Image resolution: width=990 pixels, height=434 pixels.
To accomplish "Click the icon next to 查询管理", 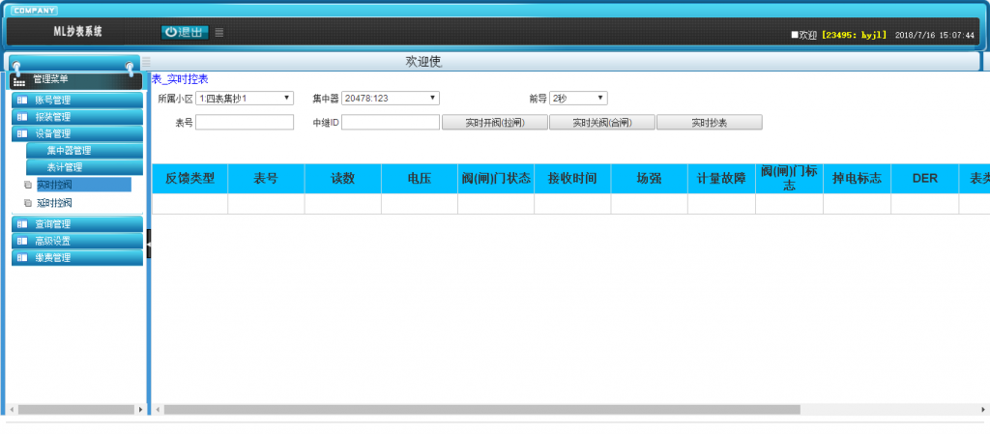I will [22, 224].
